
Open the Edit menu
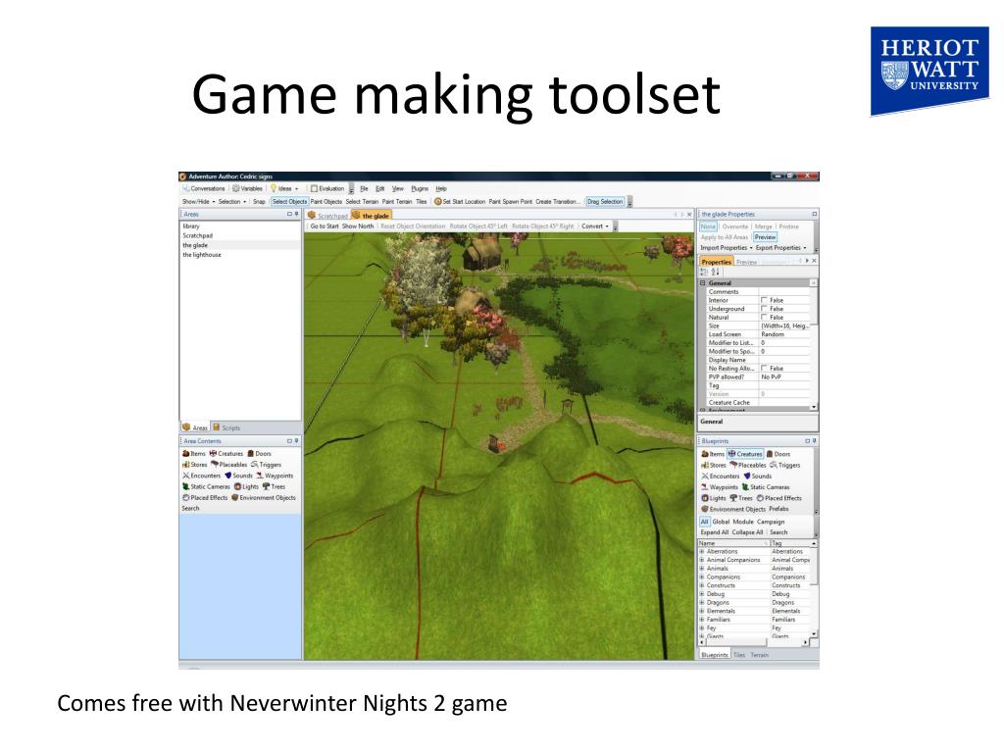point(379,189)
